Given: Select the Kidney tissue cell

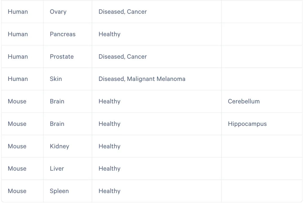Looking at the screenshot, I should (x=59, y=146).
